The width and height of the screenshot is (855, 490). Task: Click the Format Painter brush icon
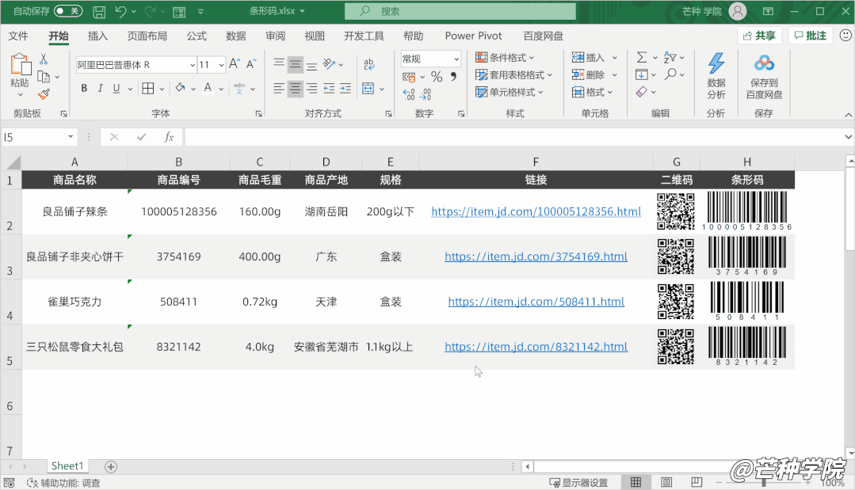(x=44, y=94)
